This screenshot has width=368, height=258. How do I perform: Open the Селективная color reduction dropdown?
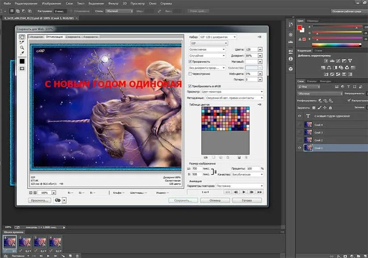pos(207,49)
